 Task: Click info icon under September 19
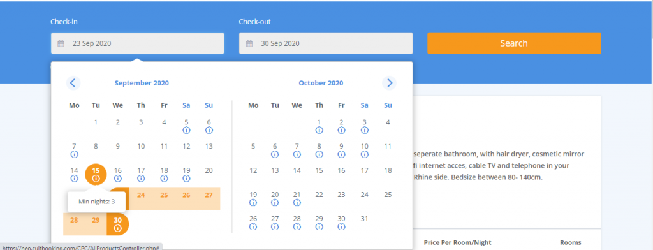(x=187, y=179)
